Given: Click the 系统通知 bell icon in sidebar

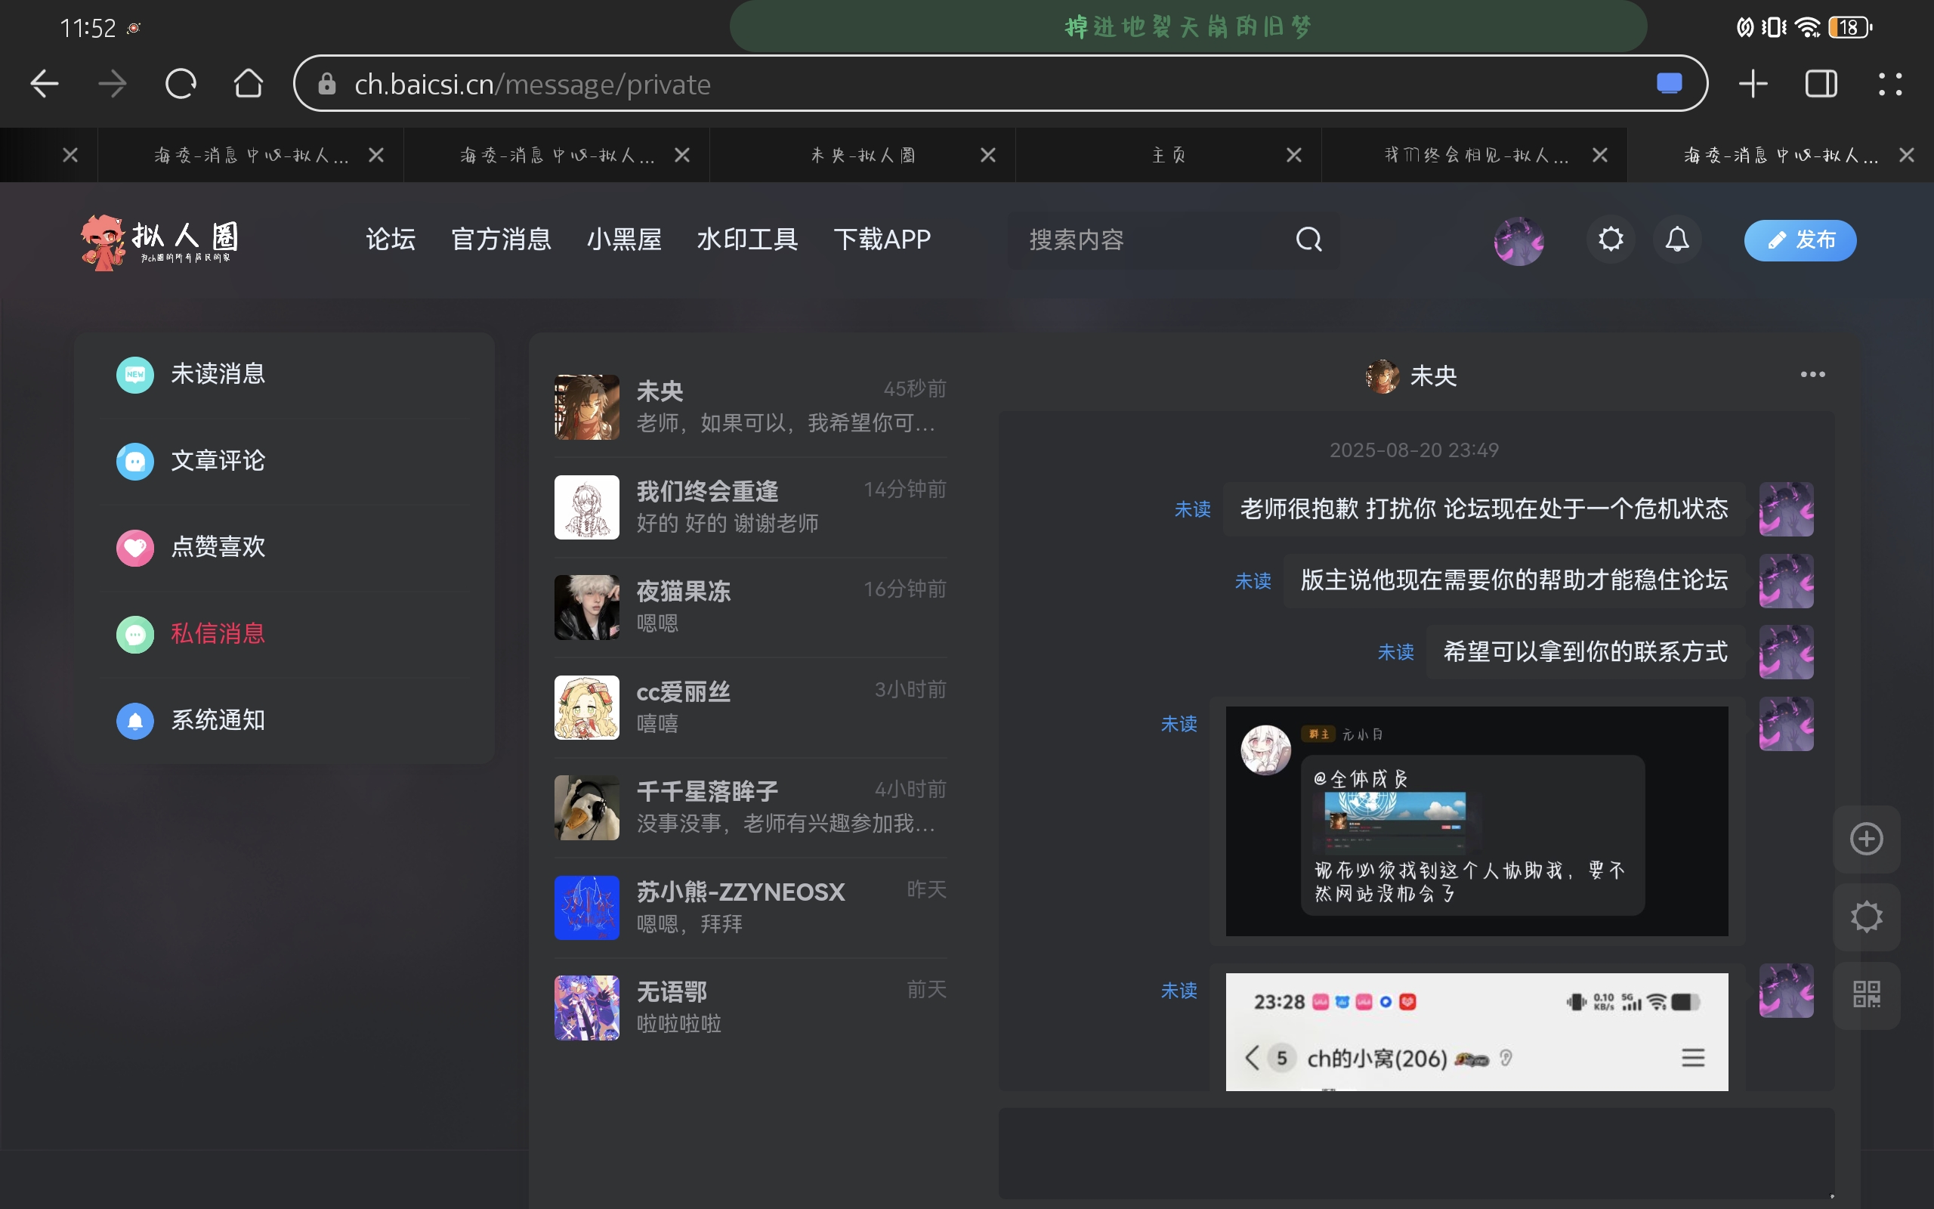Looking at the screenshot, I should coord(134,720).
